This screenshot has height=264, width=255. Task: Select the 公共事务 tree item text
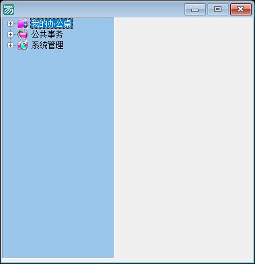(x=47, y=34)
